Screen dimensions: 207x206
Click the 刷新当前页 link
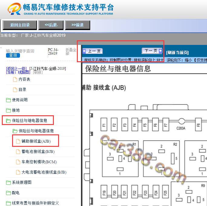[177, 52]
